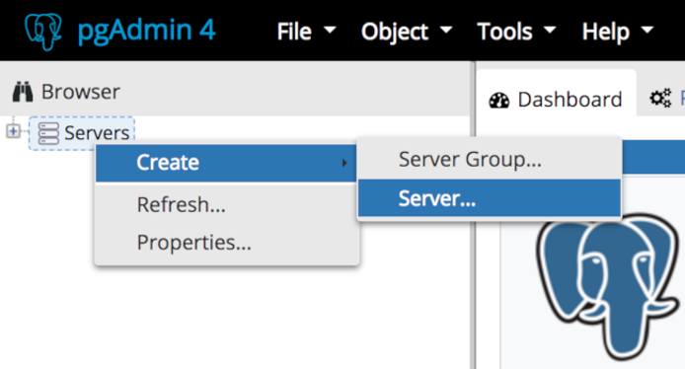This screenshot has width=685, height=369.
Task: Click the Create submenu arrow
Action: pyautogui.click(x=344, y=163)
